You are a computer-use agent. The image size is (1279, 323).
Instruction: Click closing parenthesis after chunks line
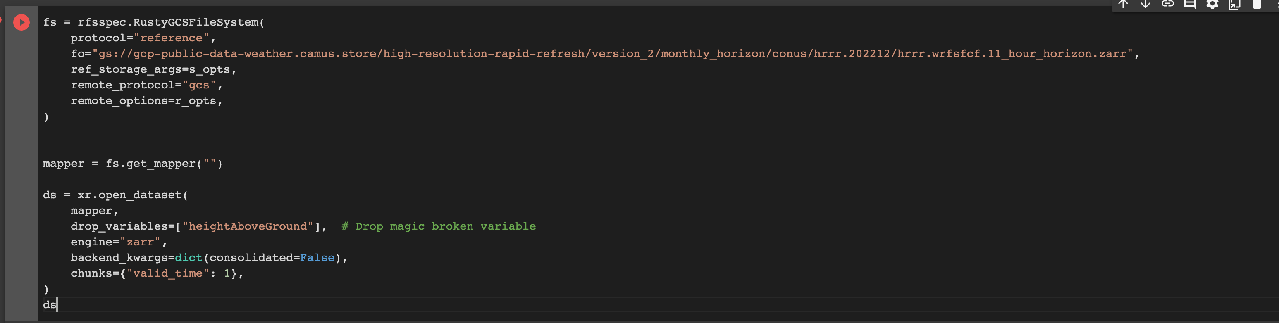click(46, 289)
